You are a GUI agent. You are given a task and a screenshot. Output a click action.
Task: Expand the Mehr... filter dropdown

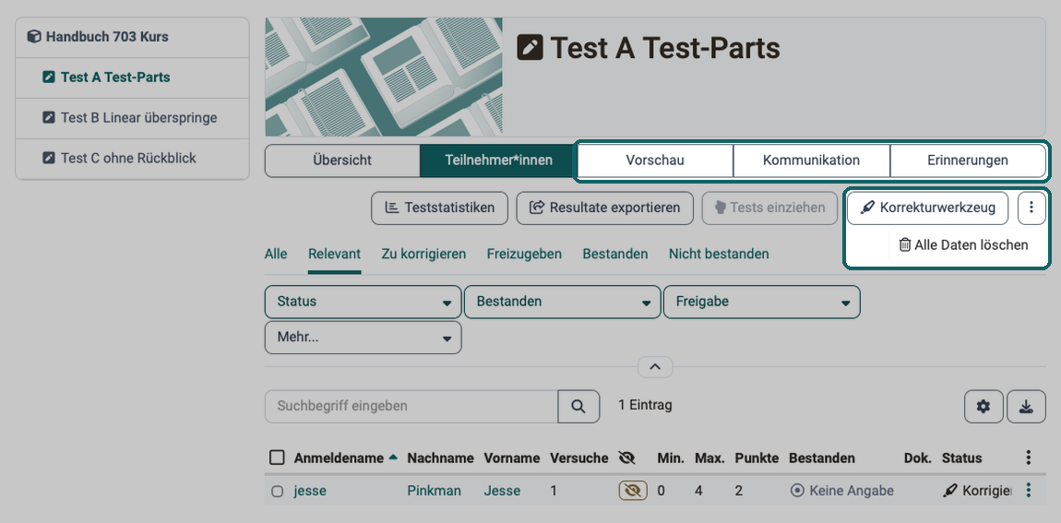tap(364, 337)
